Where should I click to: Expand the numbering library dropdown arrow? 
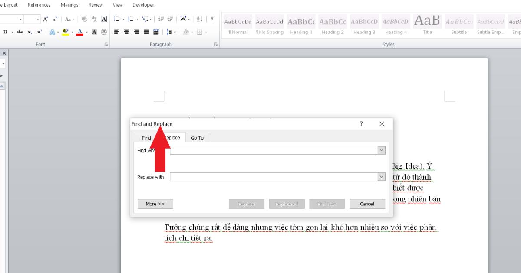pos(137,19)
